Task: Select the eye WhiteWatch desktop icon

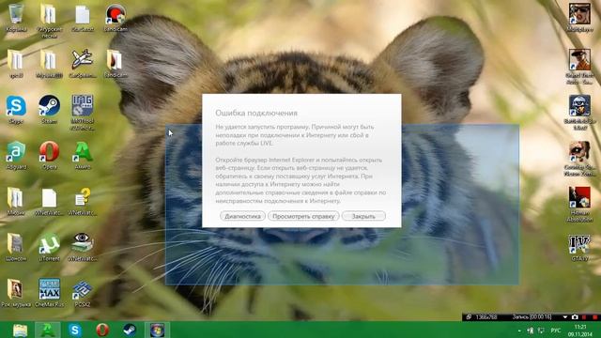Action: 82,247
